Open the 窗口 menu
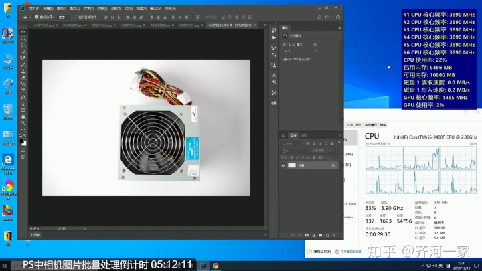Image resolution: width=482 pixels, height=271 pixels. [155, 9]
